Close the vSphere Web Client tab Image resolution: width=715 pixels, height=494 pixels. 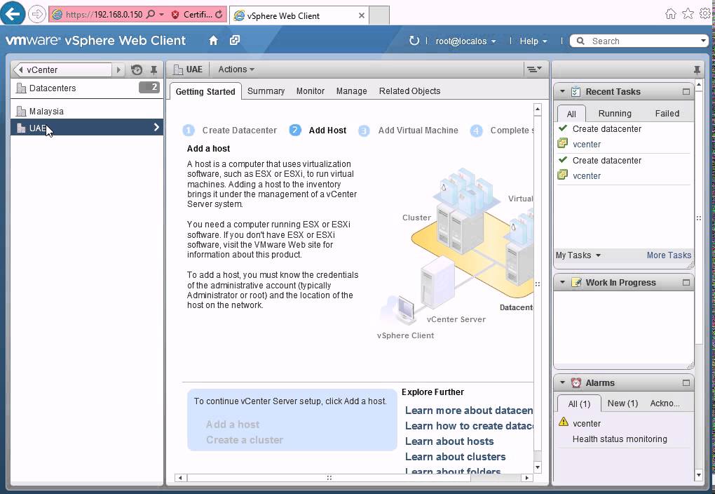(361, 15)
